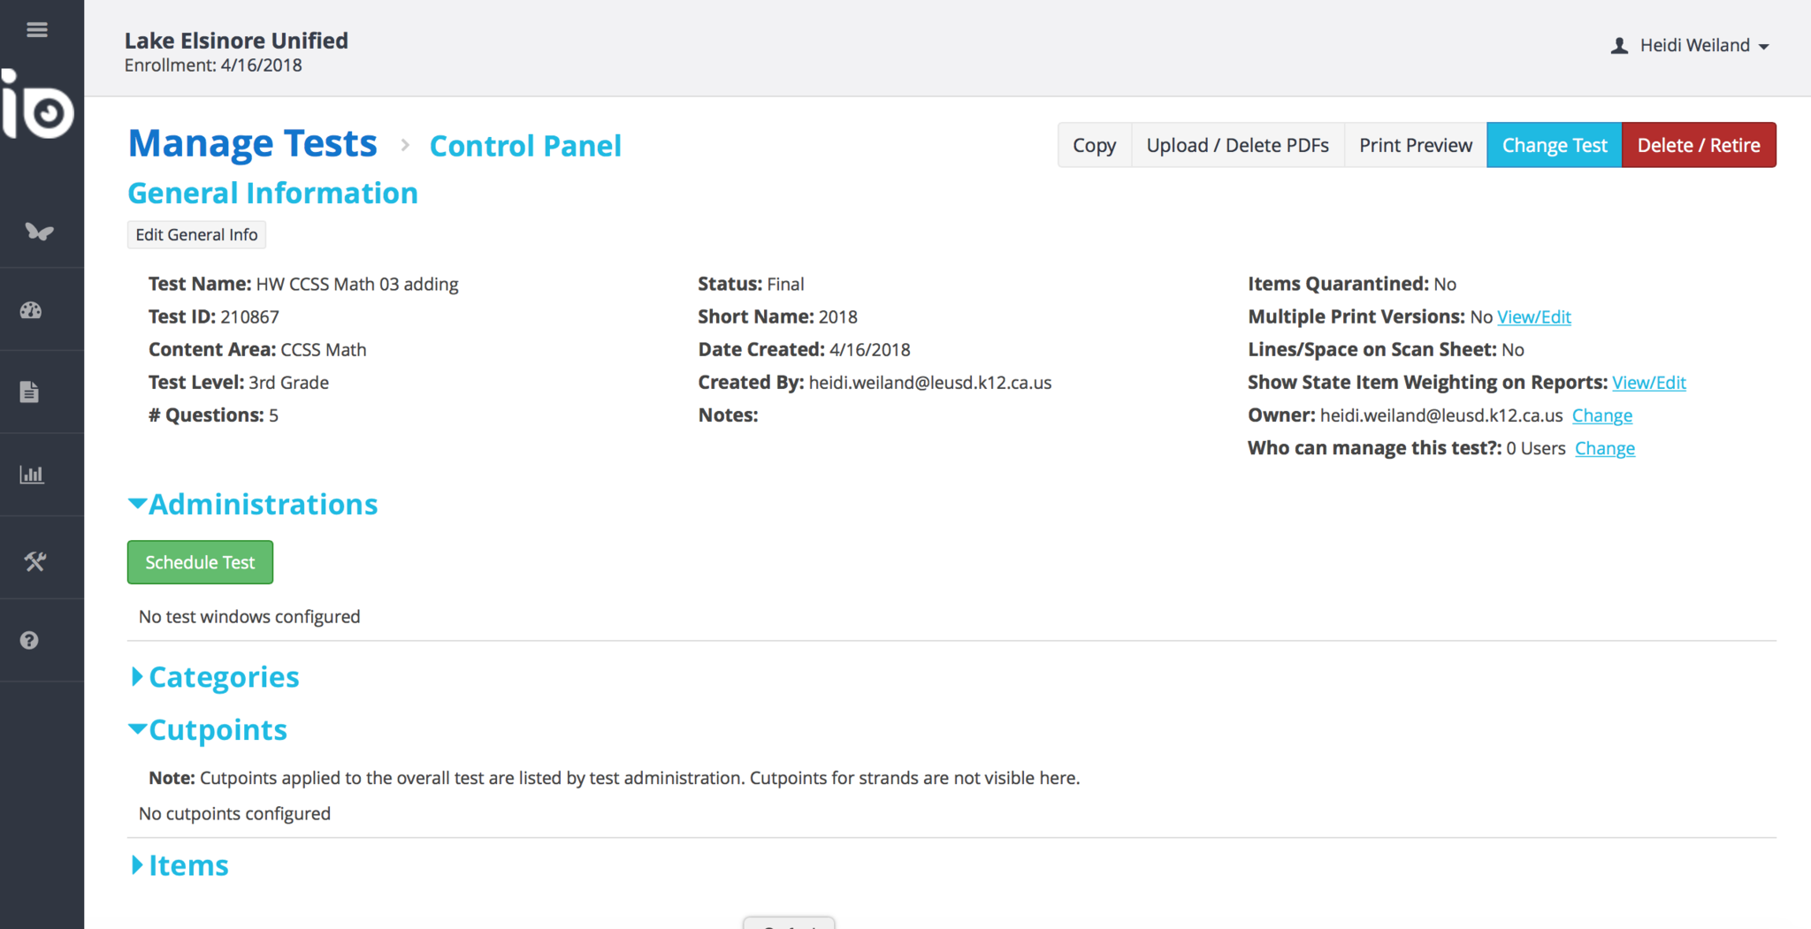This screenshot has height=929, width=1811.
Task: Click the Copy button
Action: click(1094, 145)
